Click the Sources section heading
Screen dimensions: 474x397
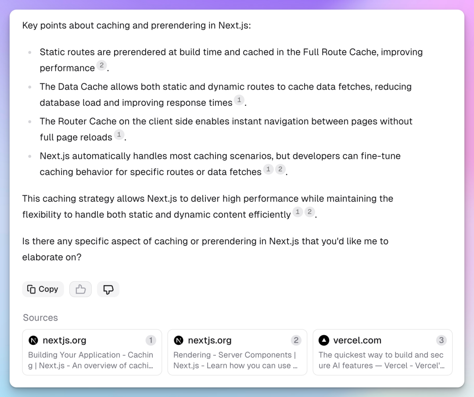pos(40,318)
